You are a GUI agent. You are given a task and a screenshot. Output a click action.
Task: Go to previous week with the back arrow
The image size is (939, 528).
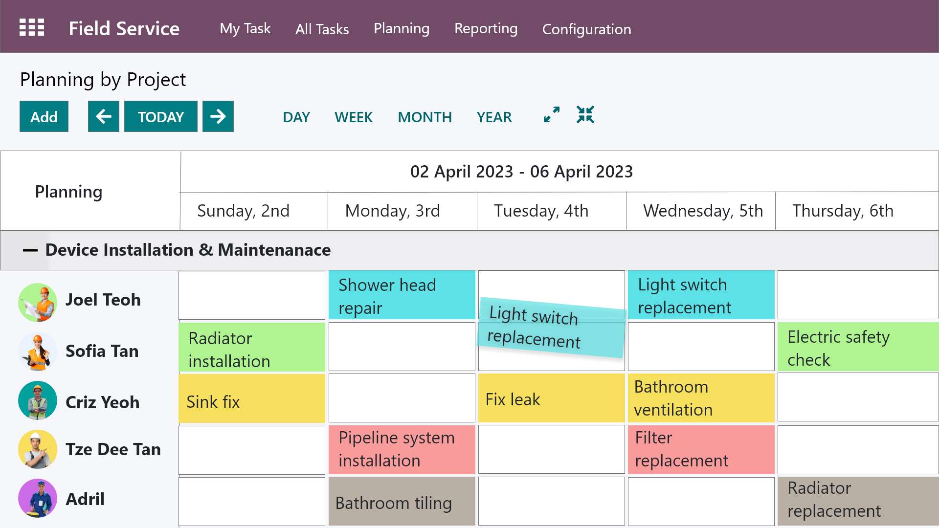[103, 116]
